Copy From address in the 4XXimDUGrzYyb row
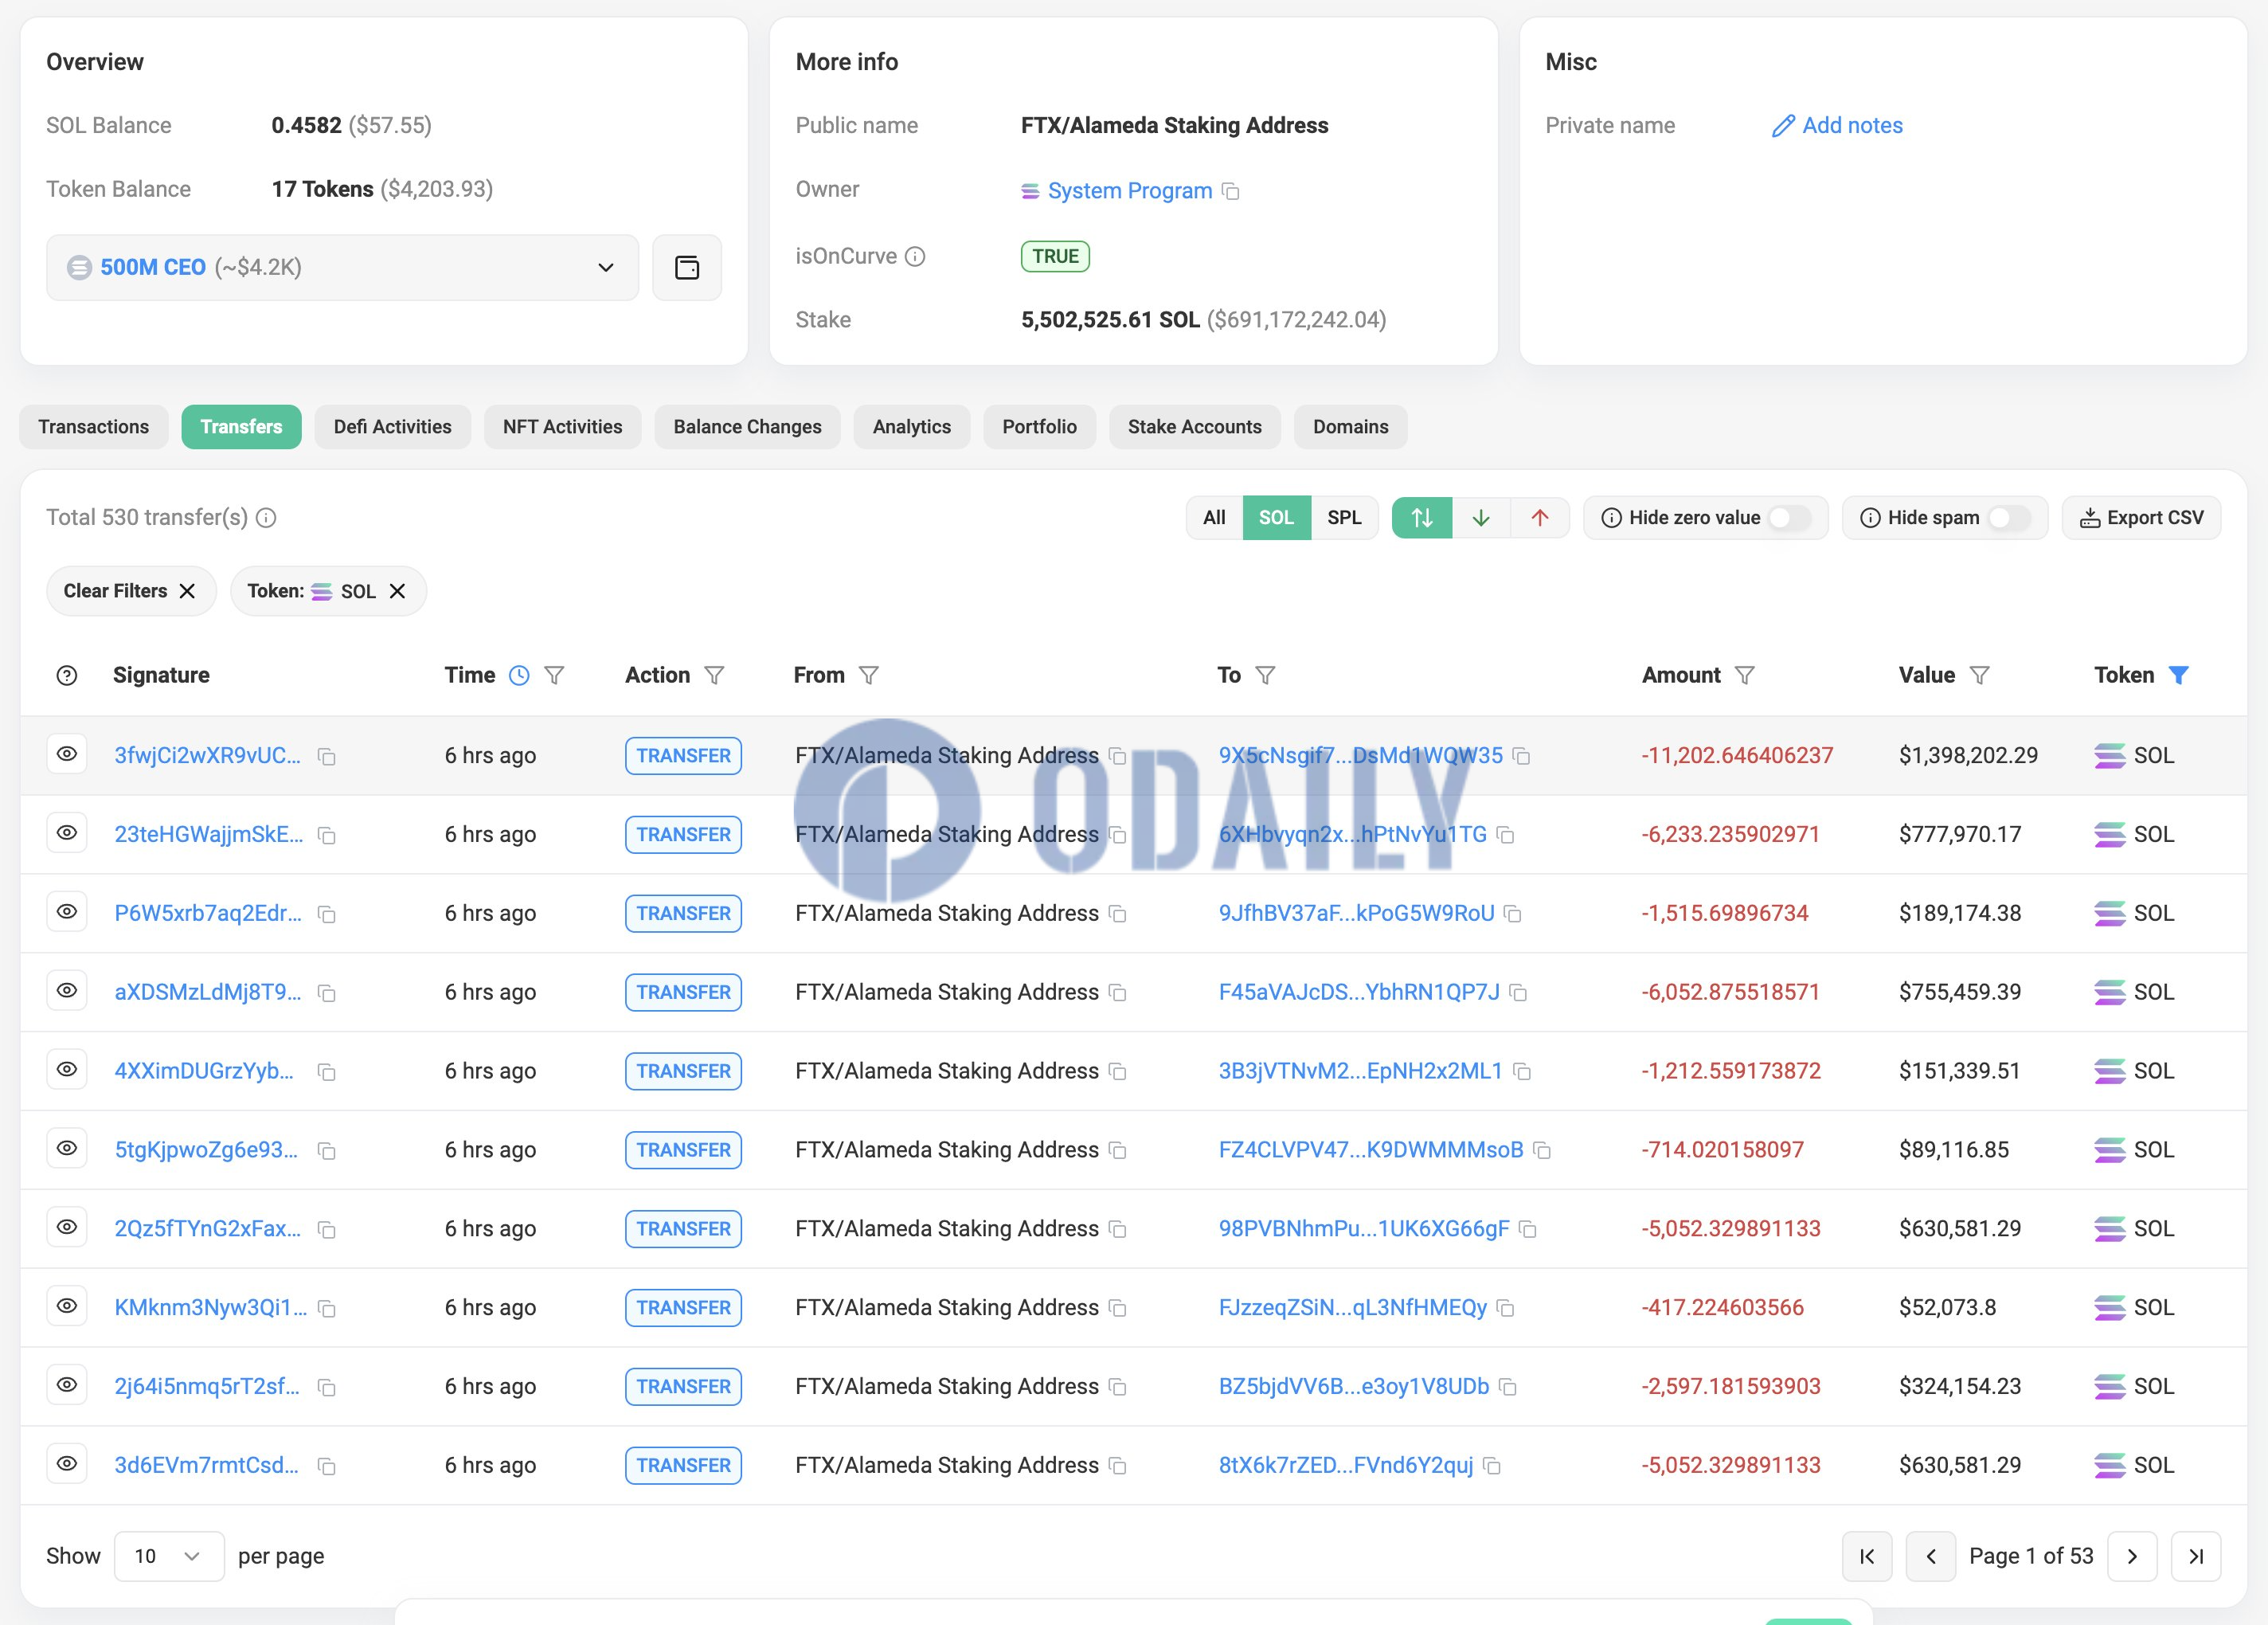This screenshot has height=1625, width=2268. coord(1118,1072)
